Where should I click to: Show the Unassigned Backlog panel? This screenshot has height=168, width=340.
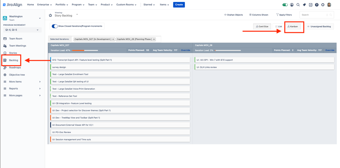tap(319, 26)
